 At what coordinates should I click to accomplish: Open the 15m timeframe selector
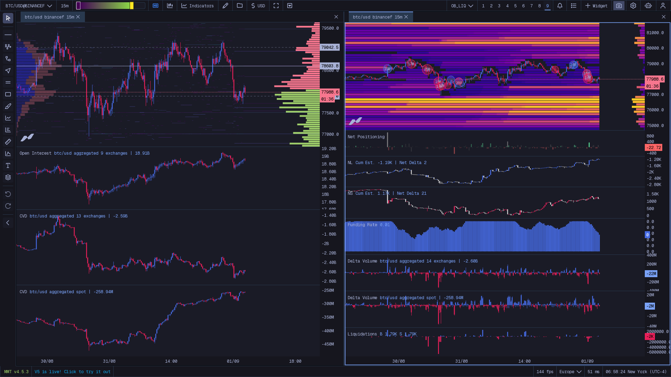(65, 6)
